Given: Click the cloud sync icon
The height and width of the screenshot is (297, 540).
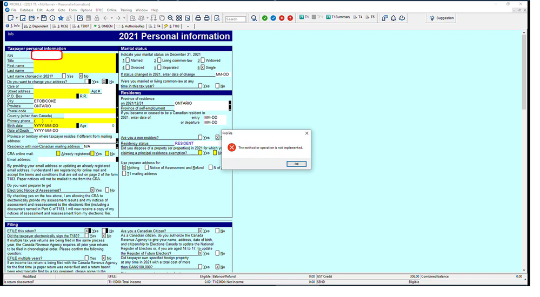Looking at the screenshot, I should coord(402,18).
